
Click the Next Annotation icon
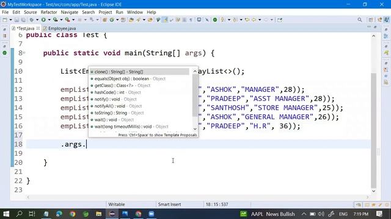(x=222, y=20)
